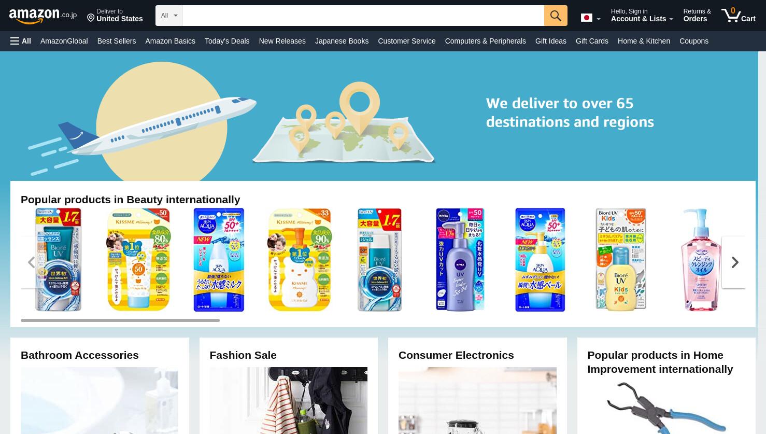Viewport: 766px width, 434px height.
Task: Open the All hamburger menu
Action: click(21, 41)
